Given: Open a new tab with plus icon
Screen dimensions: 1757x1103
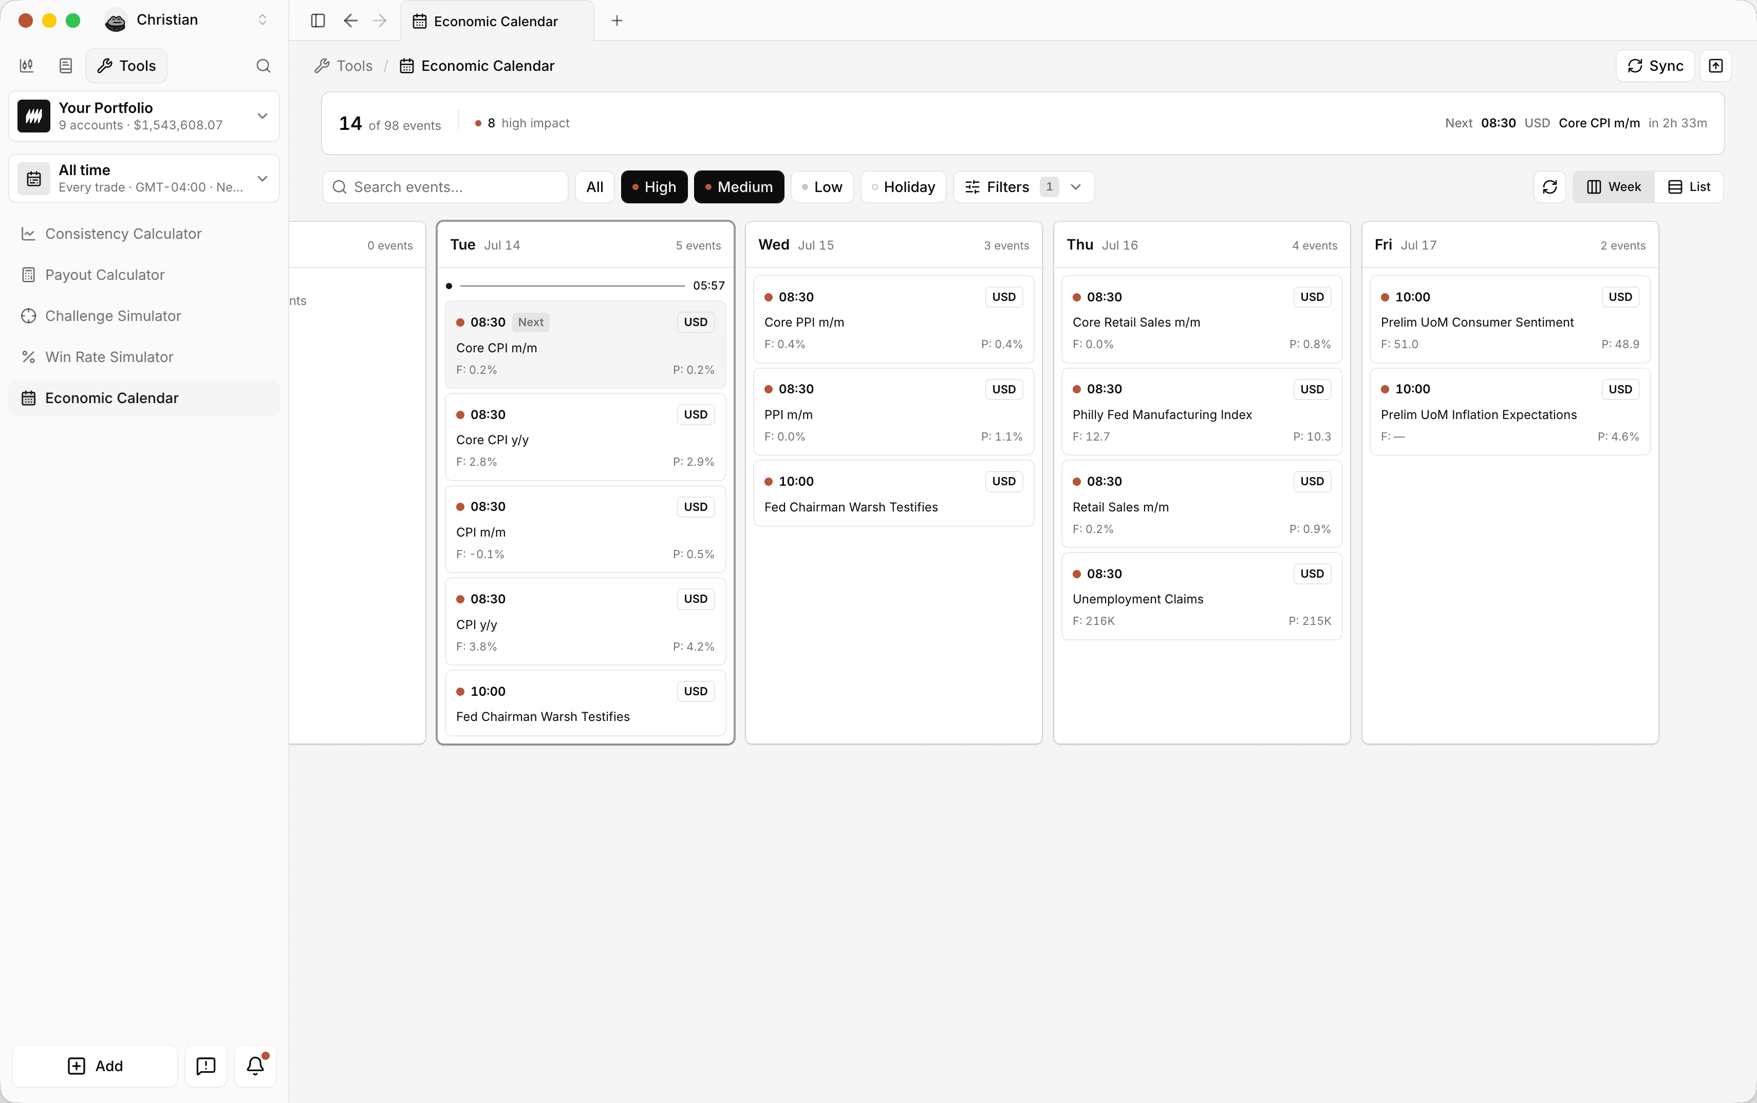Looking at the screenshot, I should tap(616, 21).
